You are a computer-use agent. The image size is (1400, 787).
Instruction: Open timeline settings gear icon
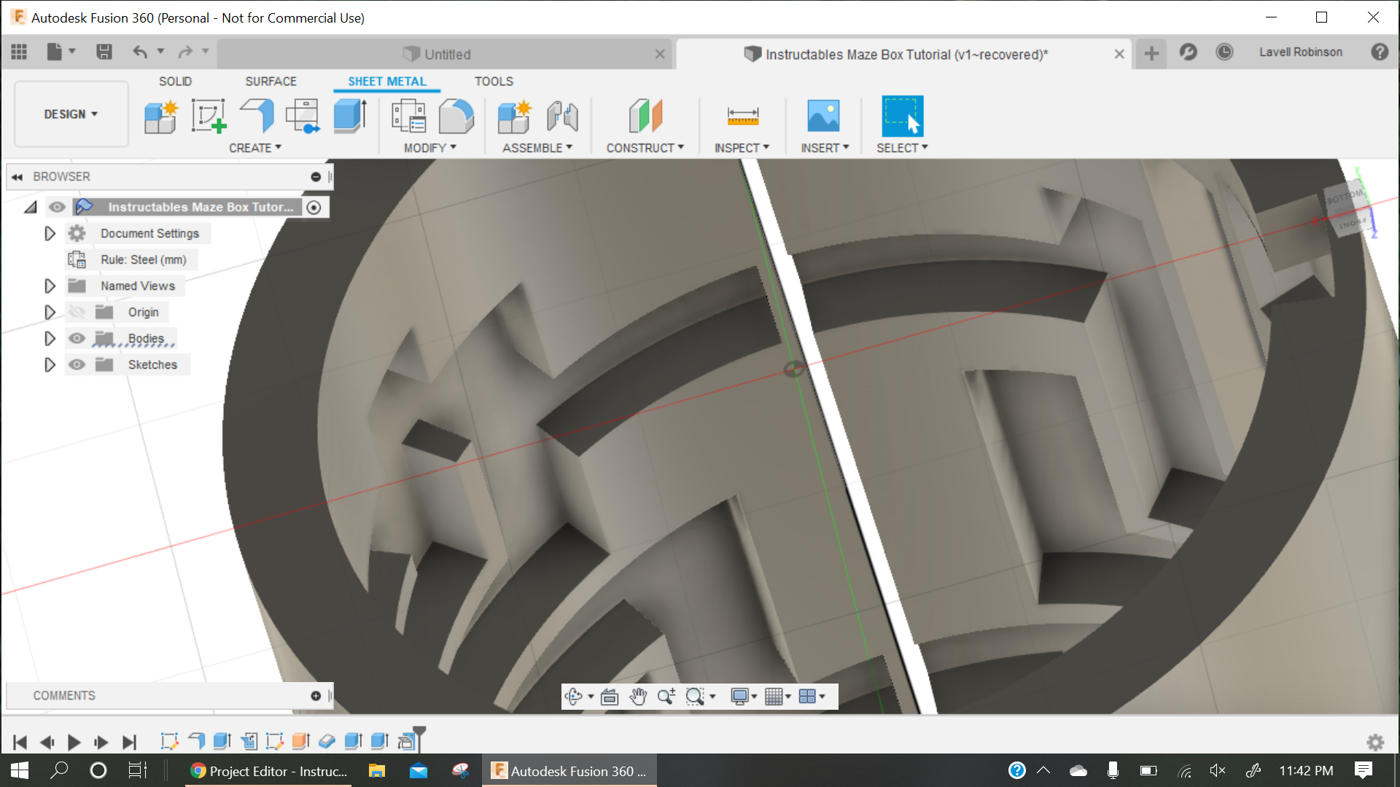[x=1375, y=743]
